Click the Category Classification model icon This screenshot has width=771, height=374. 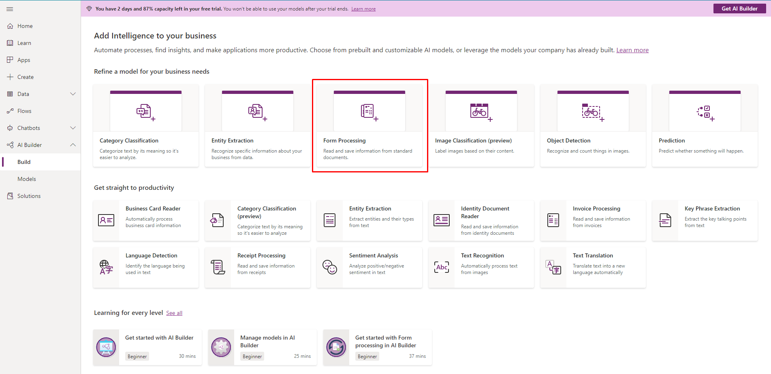tap(145, 112)
